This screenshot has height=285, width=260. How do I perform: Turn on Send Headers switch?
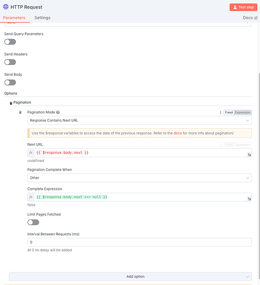[10, 62]
